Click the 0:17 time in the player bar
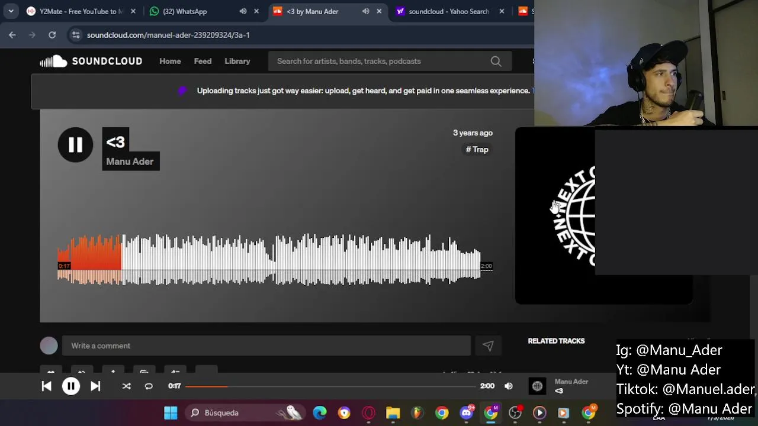Viewport: 758px width, 426px height. (174, 386)
